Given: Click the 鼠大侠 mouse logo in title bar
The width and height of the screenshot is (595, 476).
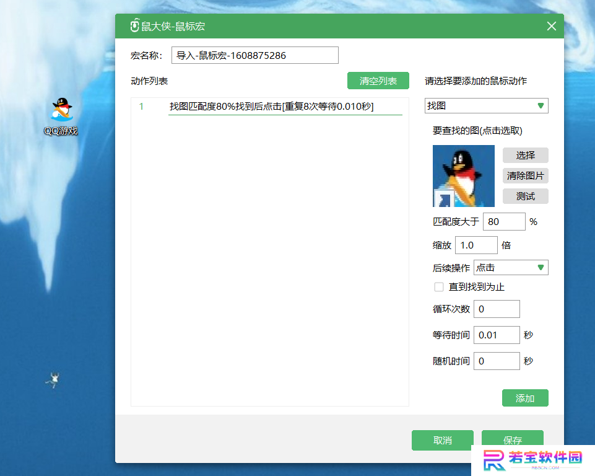Looking at the screenshot, I should (x=135, y=26).
